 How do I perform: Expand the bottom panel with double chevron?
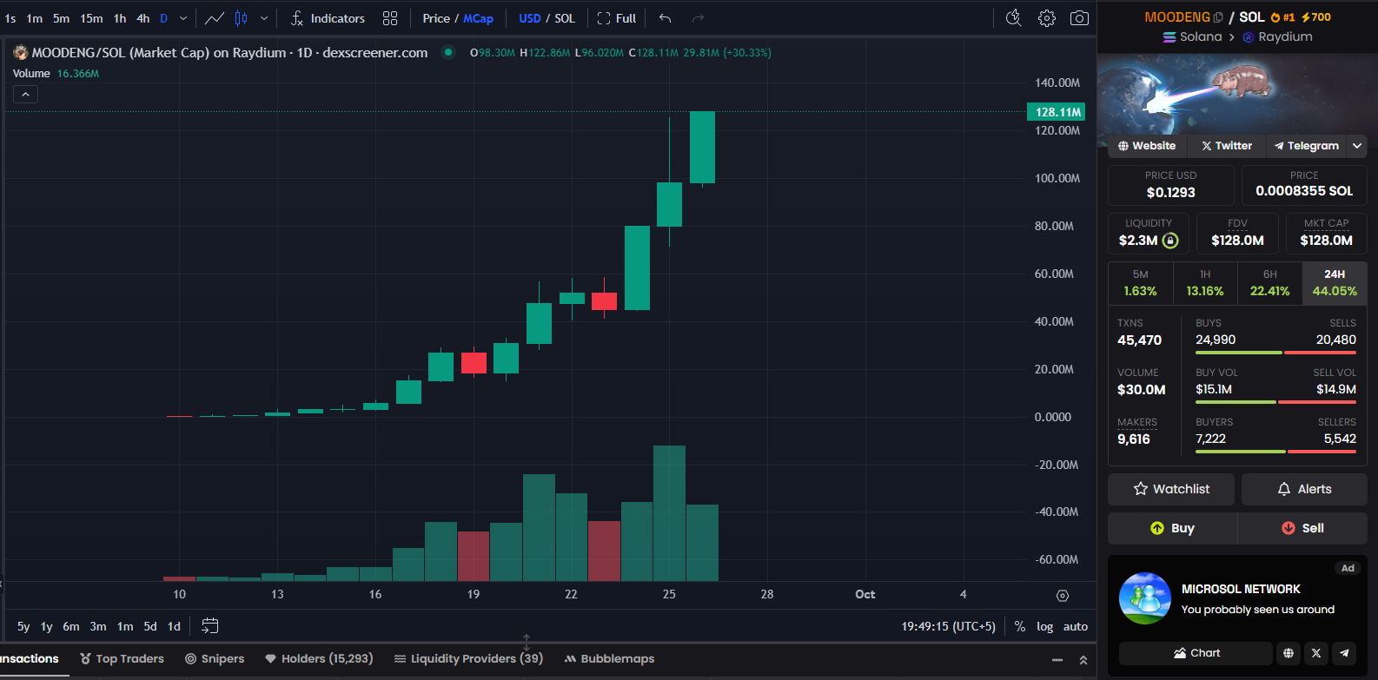(1083, 660)
